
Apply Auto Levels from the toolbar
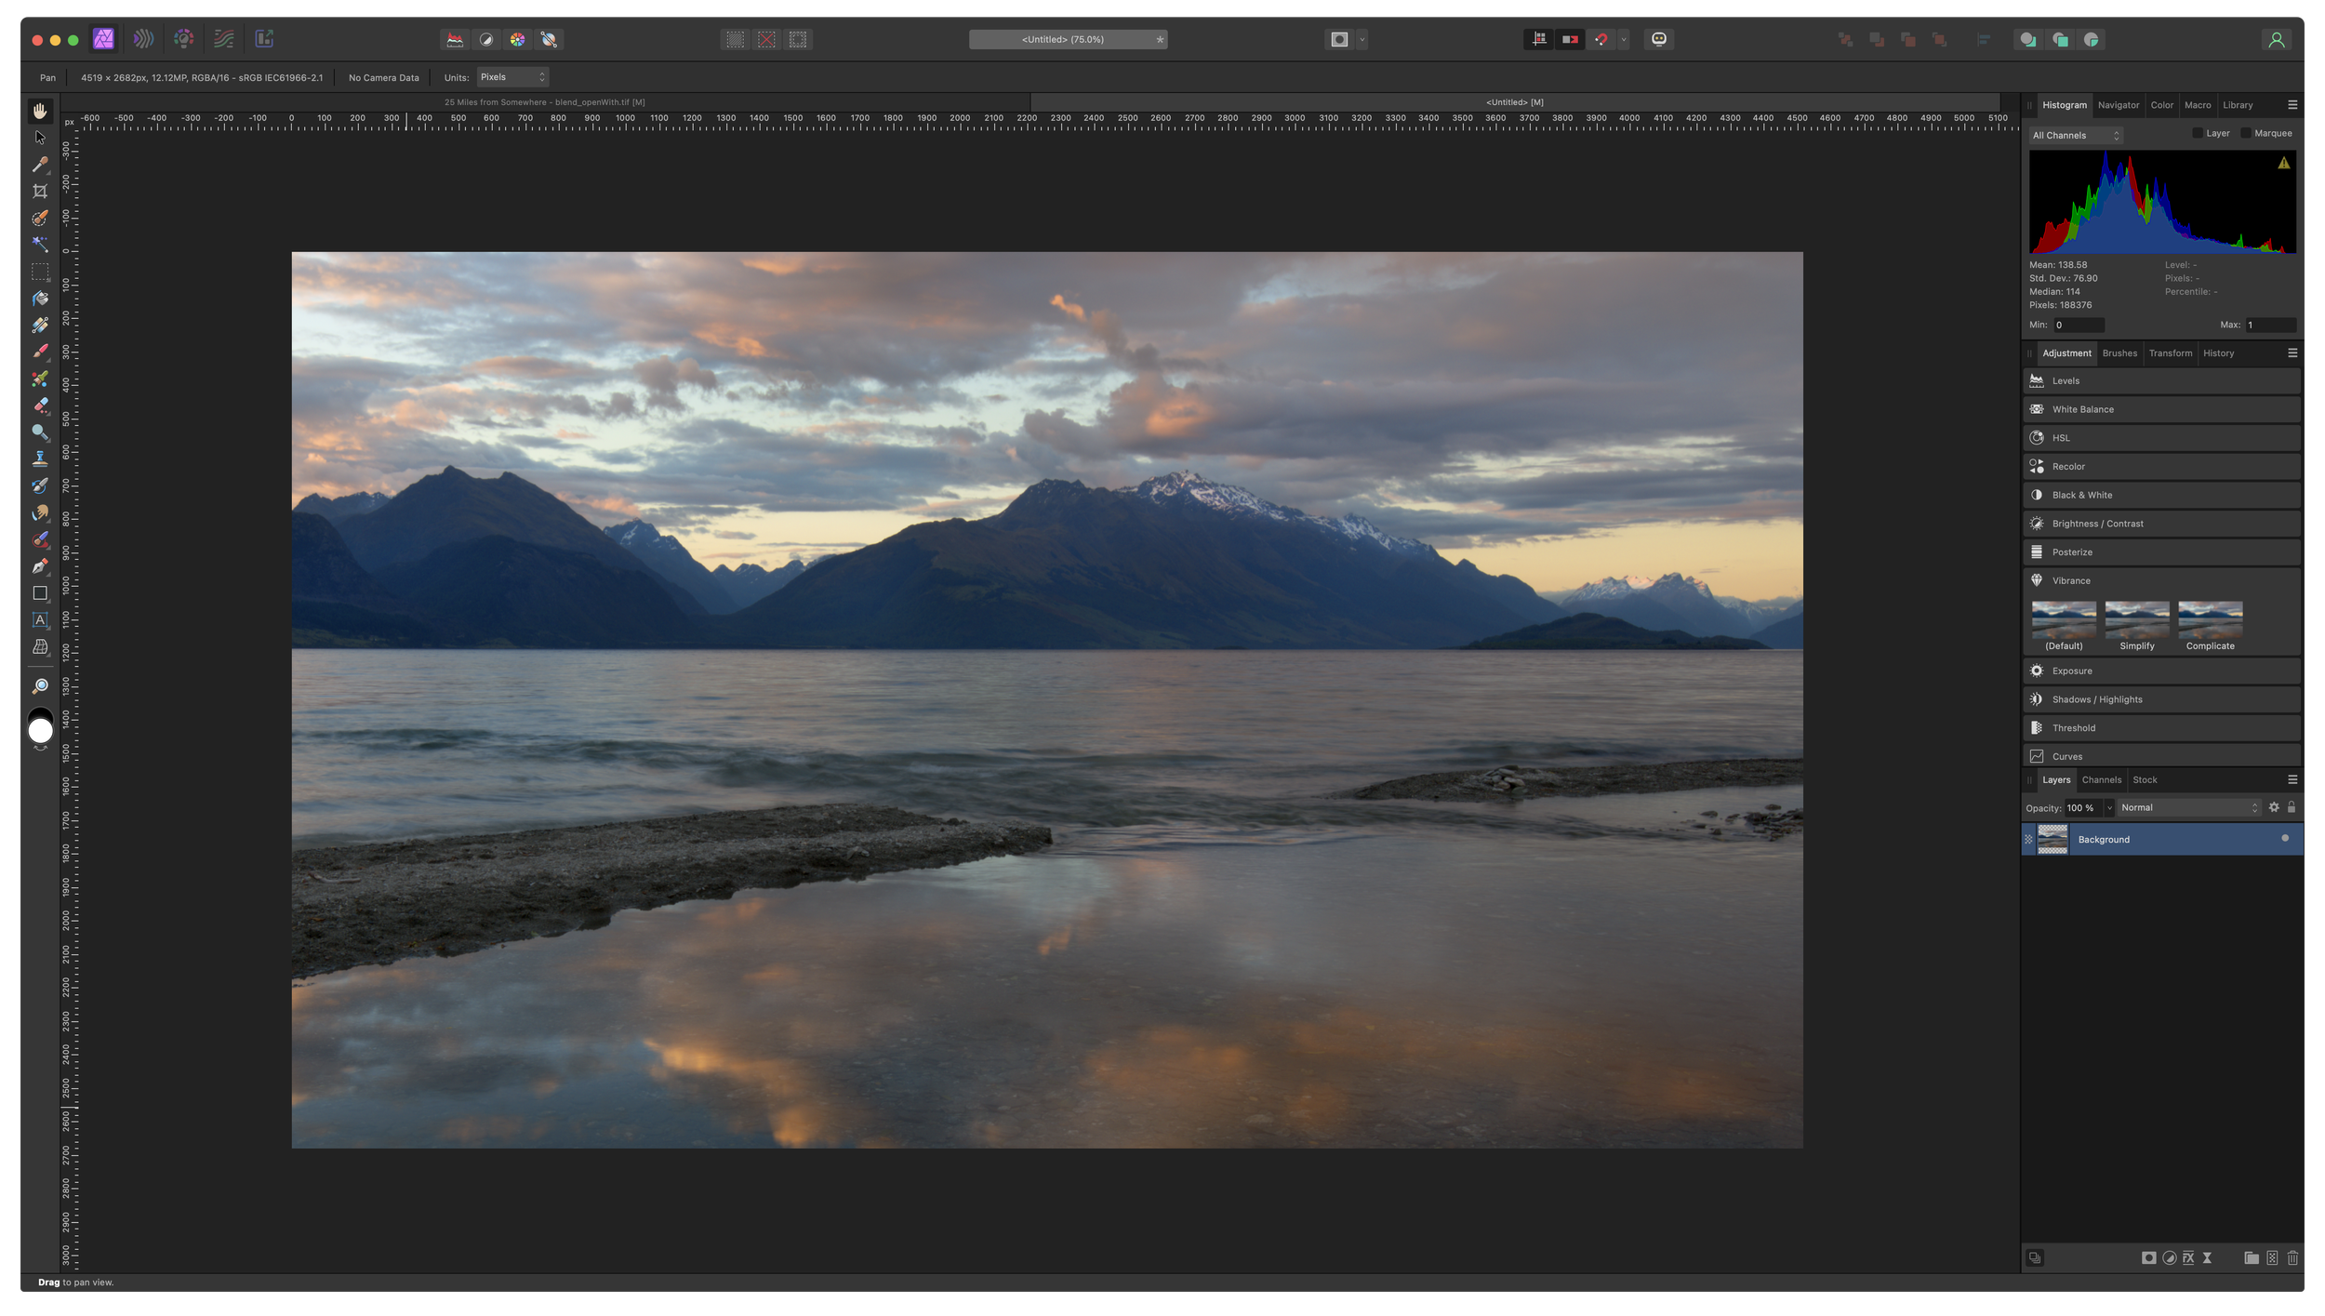pos(455,39)
